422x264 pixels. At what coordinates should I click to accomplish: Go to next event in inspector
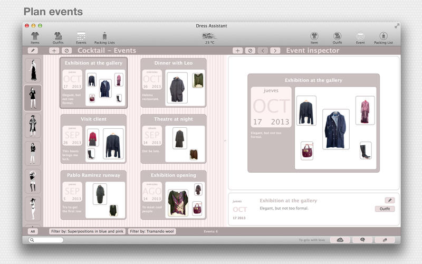click(275, 51)
